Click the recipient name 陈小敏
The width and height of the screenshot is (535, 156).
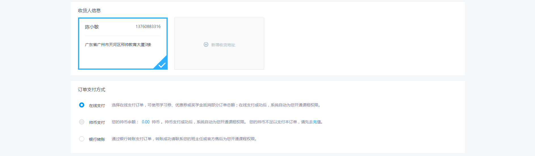(x=92, y=27)
